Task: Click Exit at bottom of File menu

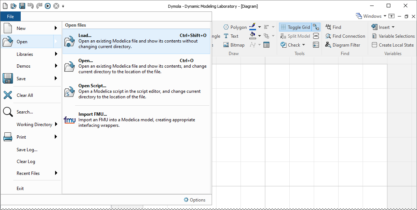Action: [x=20, y=189]
